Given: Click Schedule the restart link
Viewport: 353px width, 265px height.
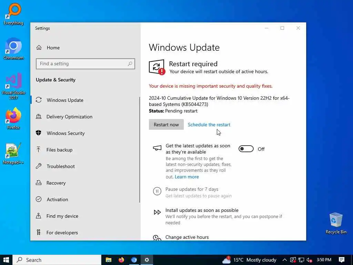Looking at the screenshot, I should click(x=209, y=125).
